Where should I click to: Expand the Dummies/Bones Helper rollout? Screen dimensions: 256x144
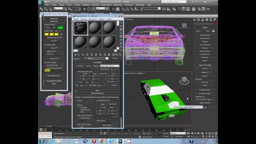pos(54,81)
